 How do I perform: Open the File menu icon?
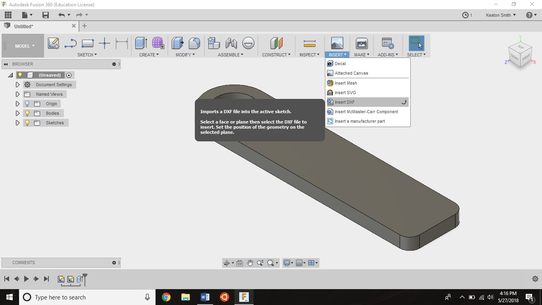pos(27,15)
